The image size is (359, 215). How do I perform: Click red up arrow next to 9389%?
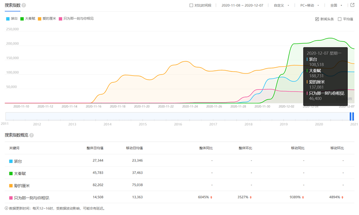[303, 197]
